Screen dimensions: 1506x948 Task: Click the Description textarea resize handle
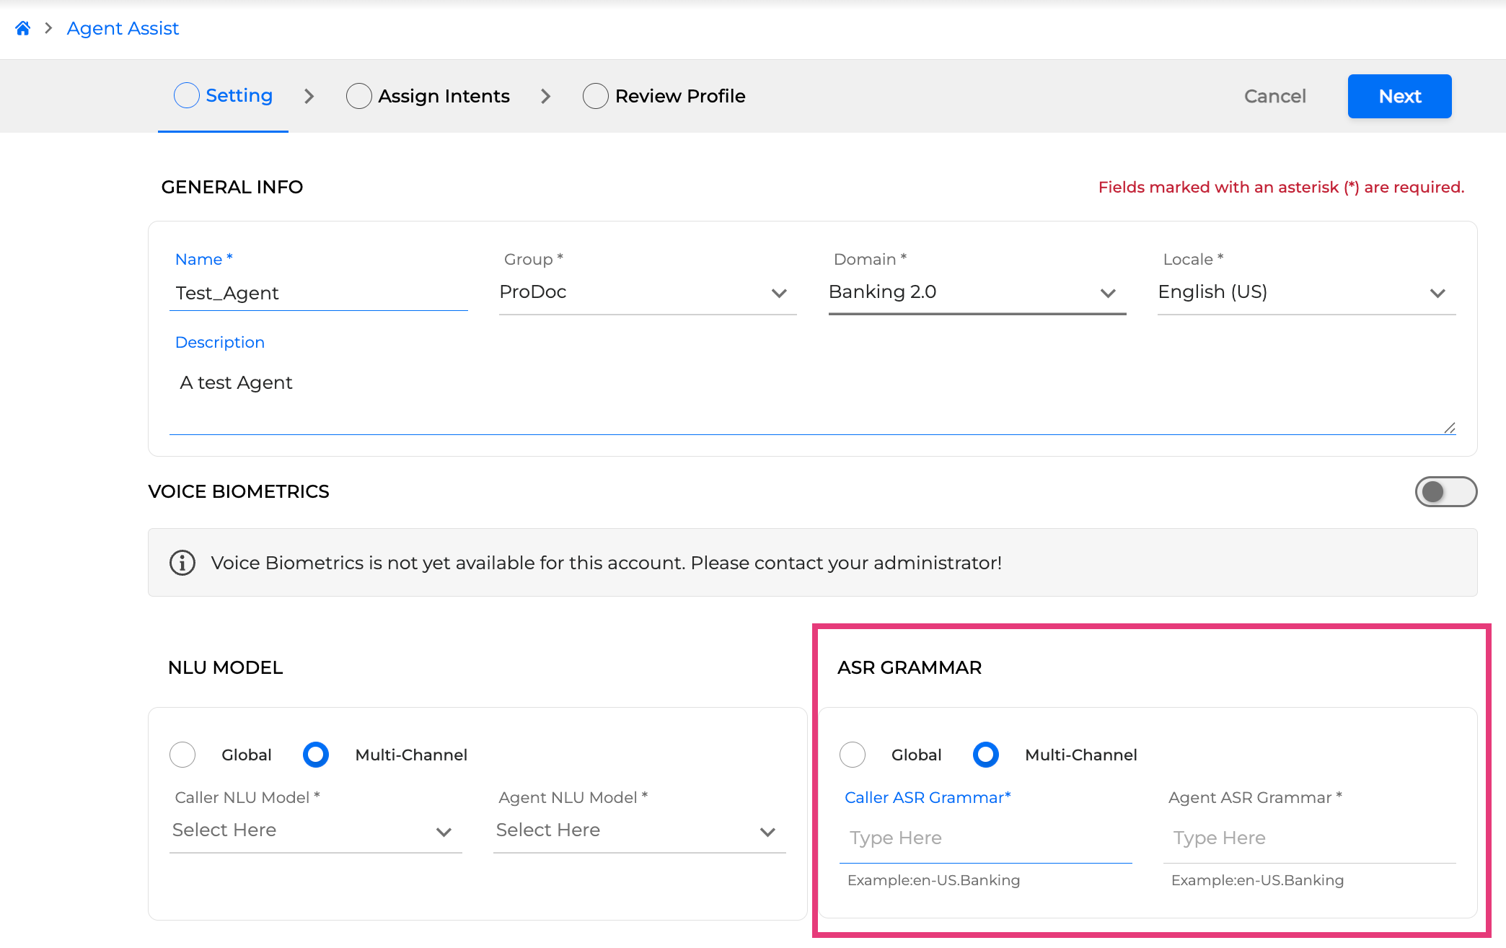1449,428
